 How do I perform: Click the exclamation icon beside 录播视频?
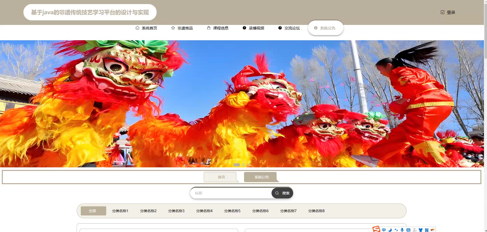click(x=244, y=28)
